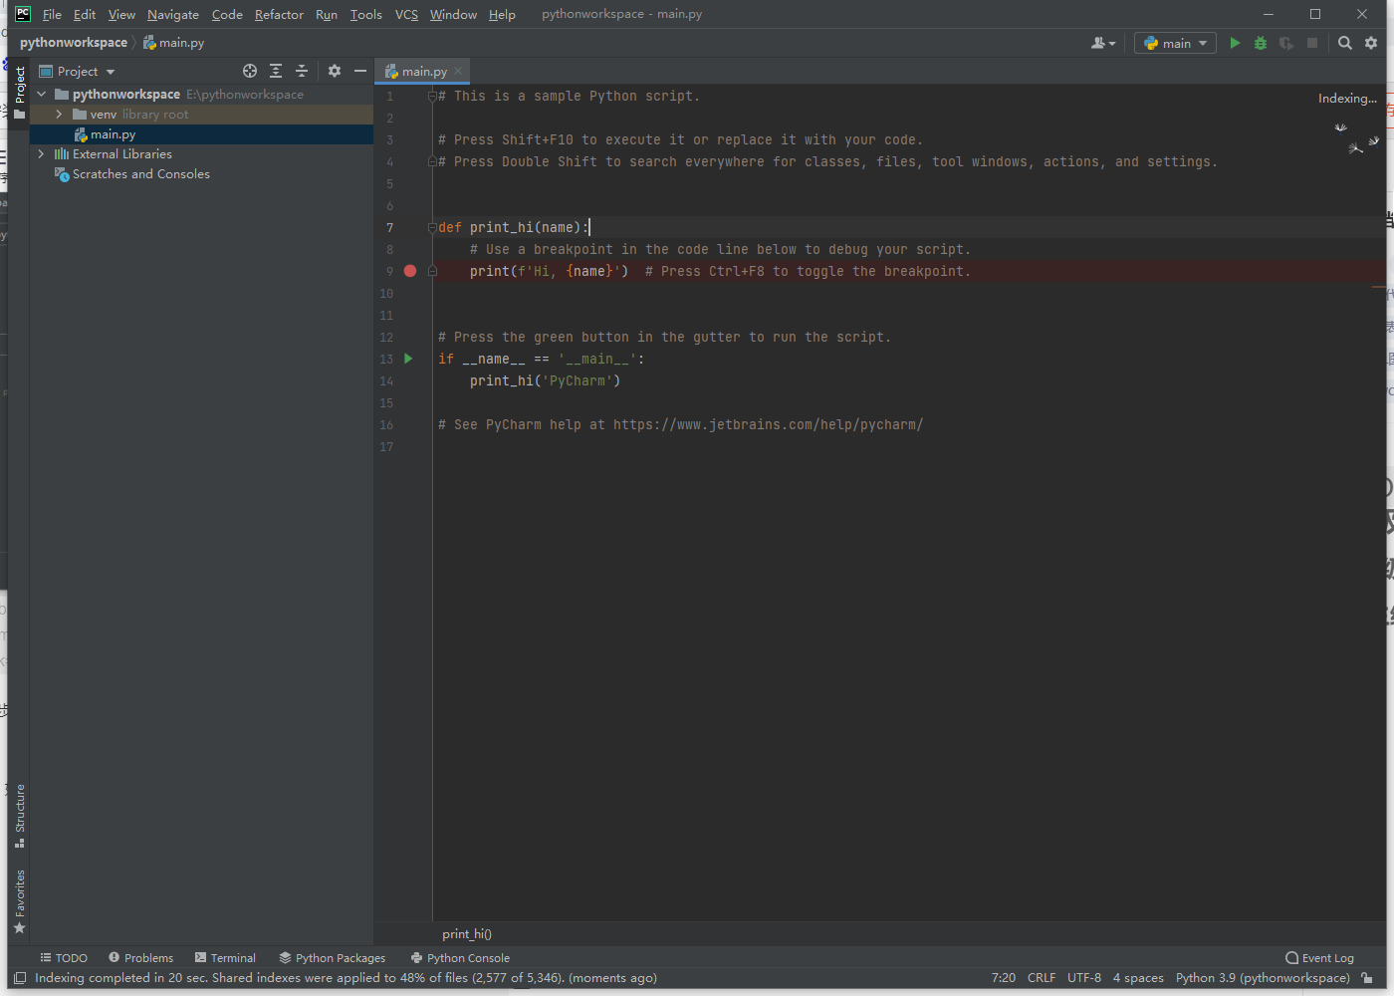The width and height of the screenshot is (1394, 996).
Task: Fold print_hi function at line 7
Action: (432, 227)
